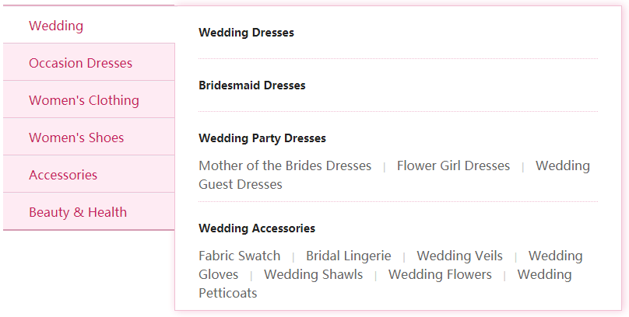Click the Wedding Accessories heading
Image resolution: width=629 pixels, height=317 pixels.
[x=257, y=228]
